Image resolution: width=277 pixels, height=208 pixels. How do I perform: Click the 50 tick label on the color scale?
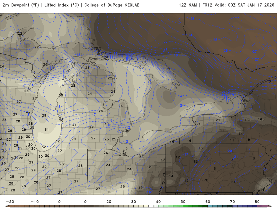(x=183, y=202)
